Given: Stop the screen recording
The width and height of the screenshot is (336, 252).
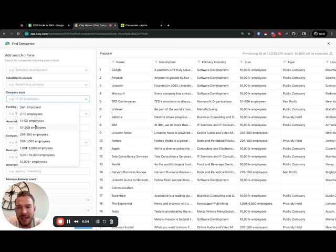Looking at the screenshot, I should 60,222.
